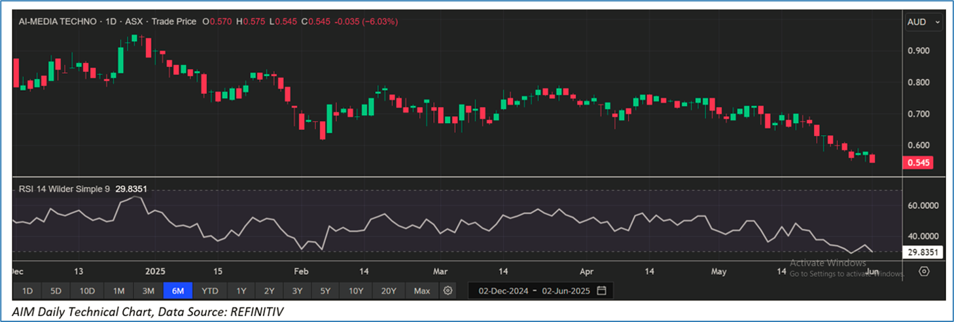Open the range settings gear icon
The width and height of the screenshot is (954, 322).
pos(448,291)
